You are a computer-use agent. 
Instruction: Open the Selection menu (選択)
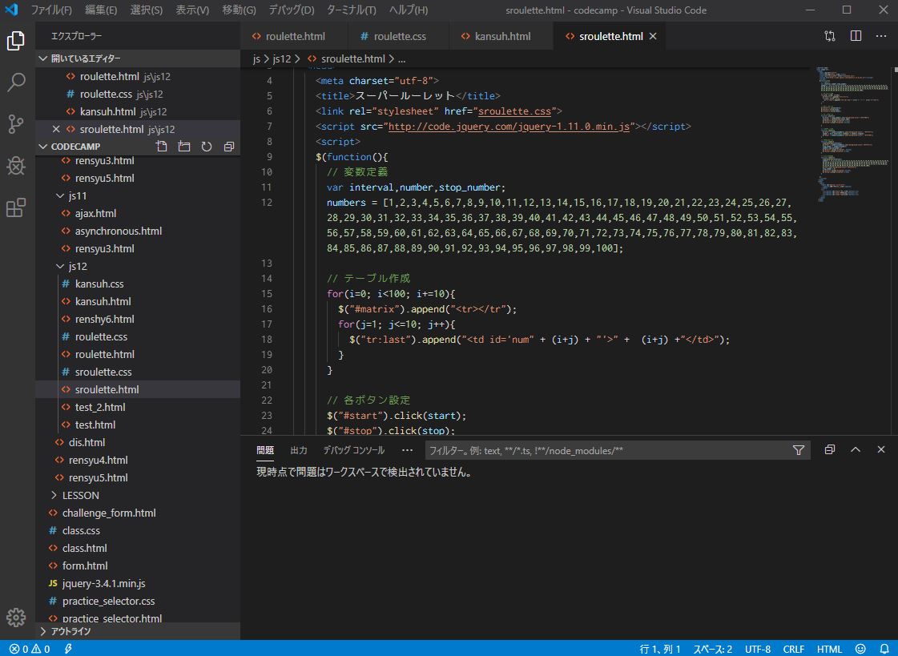click(146, 10)
